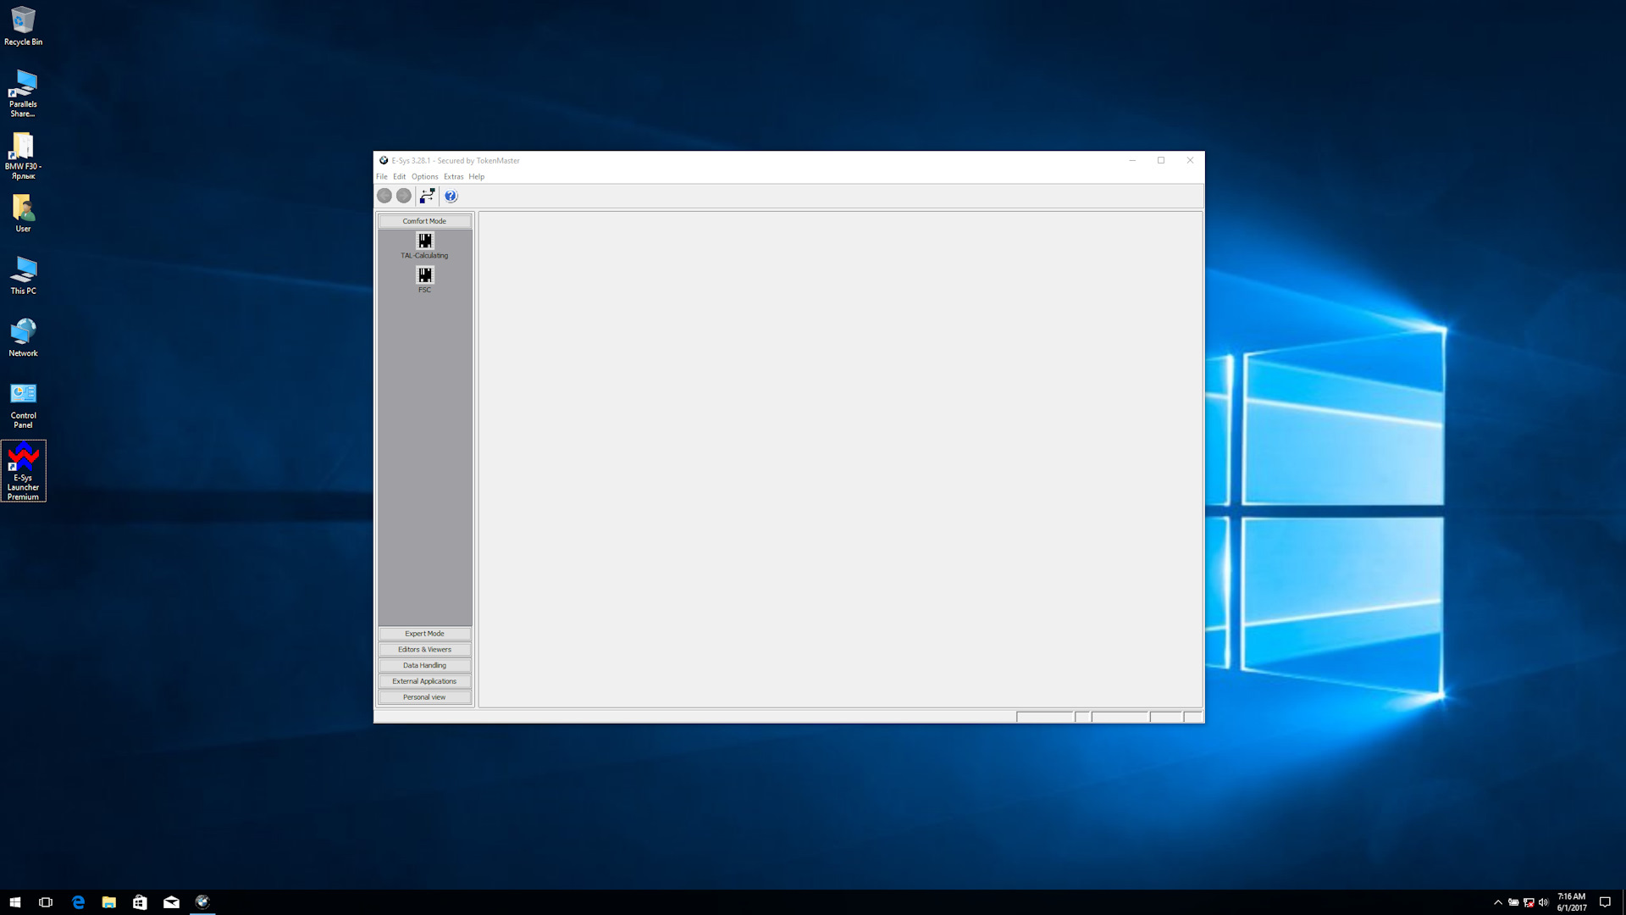
Task: Click the TAL-Calculating icon
Action: tap(424, 241)
